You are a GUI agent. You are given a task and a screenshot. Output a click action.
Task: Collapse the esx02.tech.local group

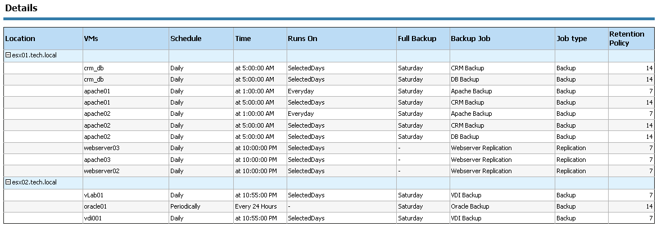point(8,182)
